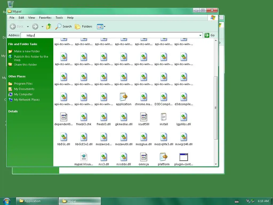This screenshot has height=205, width=273.
Task: Select the icudt58l file icon
Action: pos(144,117)
